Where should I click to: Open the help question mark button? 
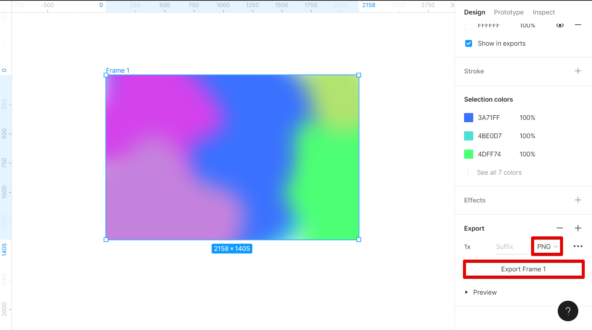pyautogui.click(x=568, y=311)
